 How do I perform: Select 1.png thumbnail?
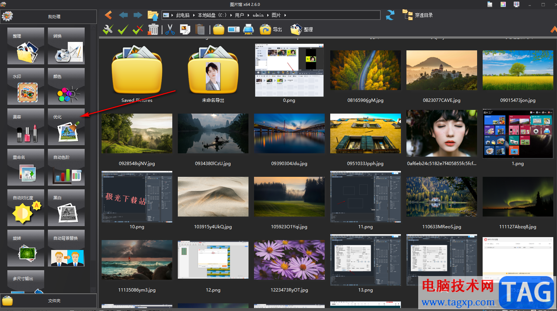tap(518, 133)
